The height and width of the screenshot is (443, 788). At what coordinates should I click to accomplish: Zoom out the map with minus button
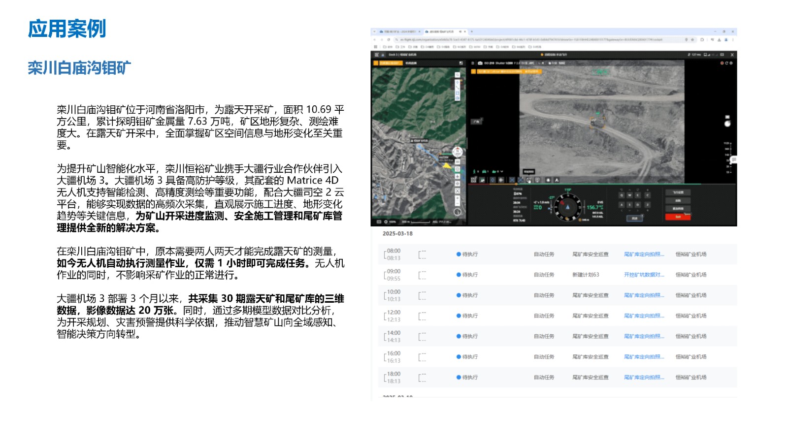[458, 203]
